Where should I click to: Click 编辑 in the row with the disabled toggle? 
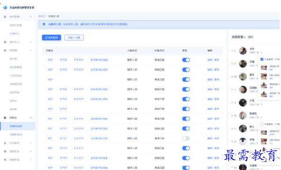pyautogui.click(x=210, y=138)
